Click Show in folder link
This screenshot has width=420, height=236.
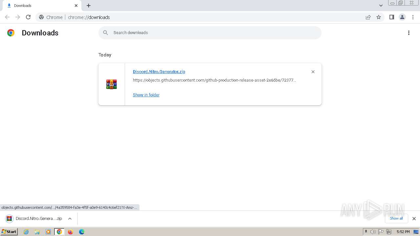pos(146,95)
